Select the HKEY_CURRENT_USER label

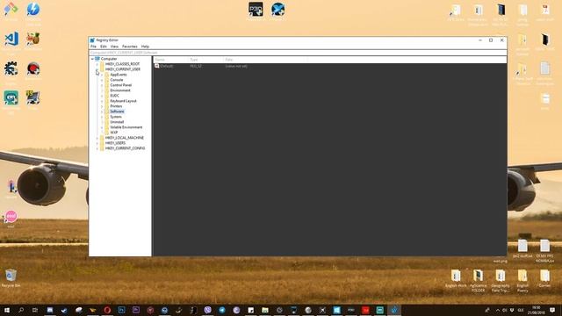[x=123, y=69]
